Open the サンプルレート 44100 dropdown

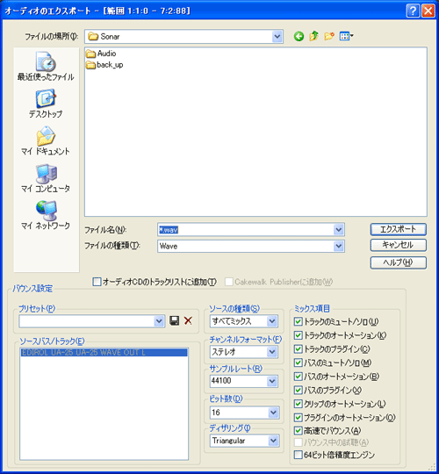(272, 381)
